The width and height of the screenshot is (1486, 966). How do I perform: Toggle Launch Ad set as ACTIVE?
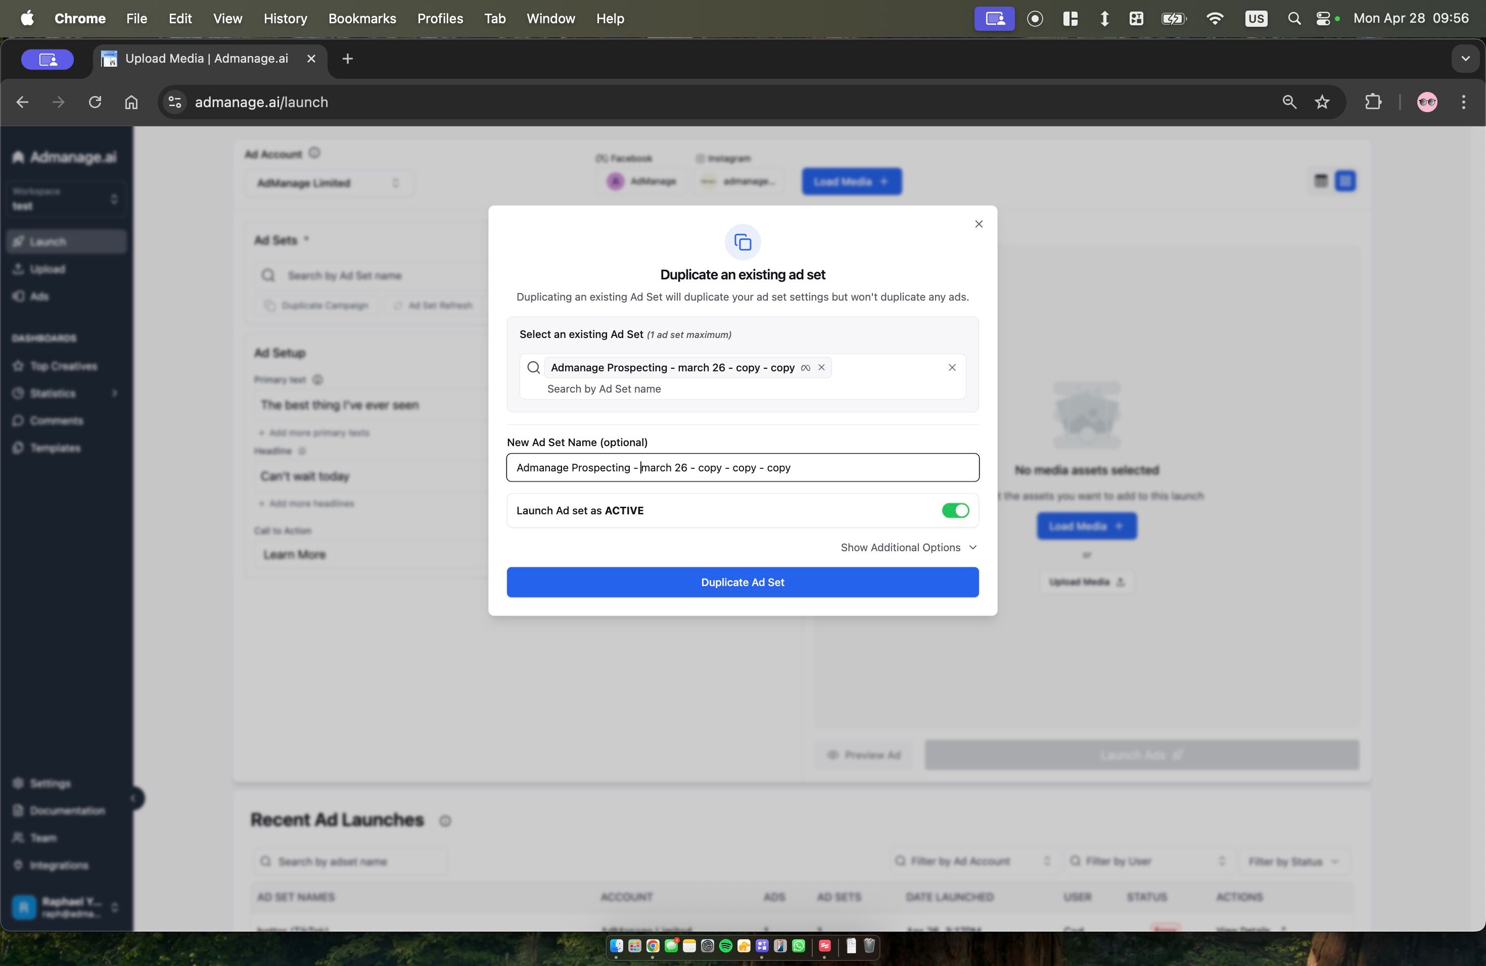pyautogui.click(x=955, y=510)
